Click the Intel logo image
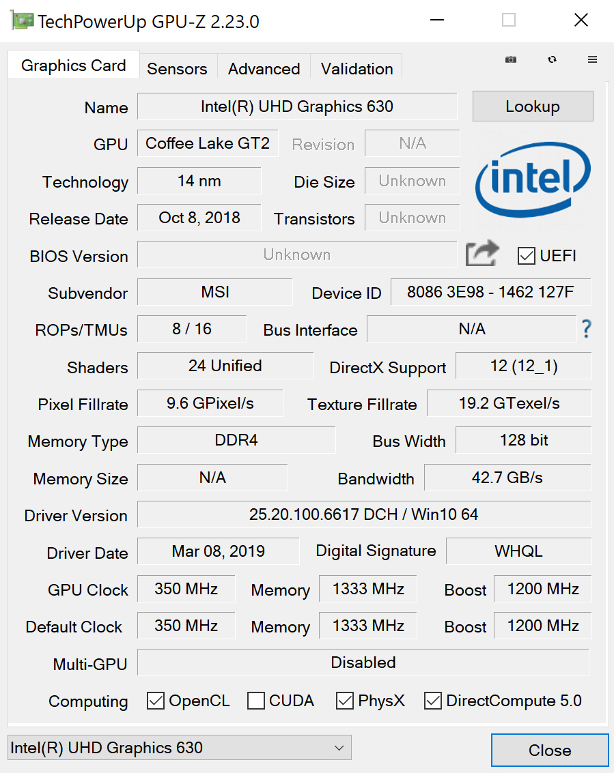Image resolution: width=614 pixels, height=773 pixels. coord(533,180)
